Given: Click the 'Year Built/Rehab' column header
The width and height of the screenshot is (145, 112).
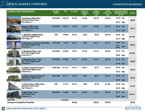Looking at the screenshot, I should [56, 12].
